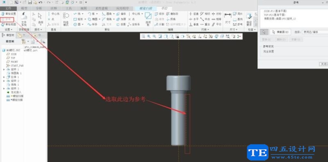Viewport: 328px width, 162px height.
Task: Switch to the 螺旋扫描 ribbon tab
Action: [x=146, y=8]
